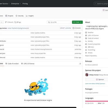Screen dimensions: 108x108
Task: Open Code of conduct link in About
Action: coord(93,38)
